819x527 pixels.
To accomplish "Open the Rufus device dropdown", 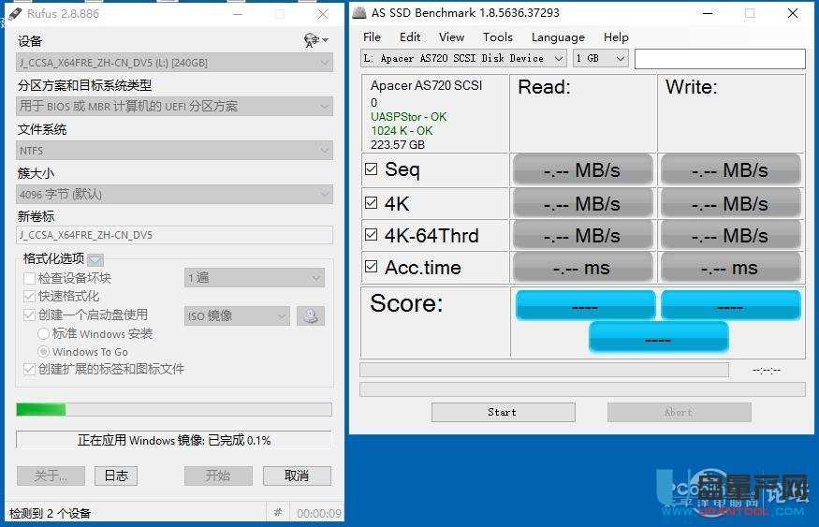I will 174,63.
